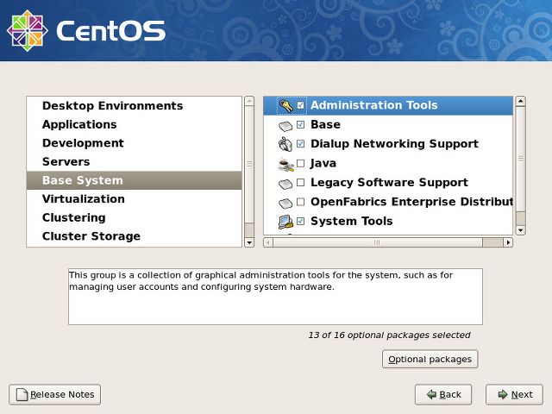Screen dimensions: 552x414
Task: Select Base System category
Action: pyautogui.click(x=135, y=180)
